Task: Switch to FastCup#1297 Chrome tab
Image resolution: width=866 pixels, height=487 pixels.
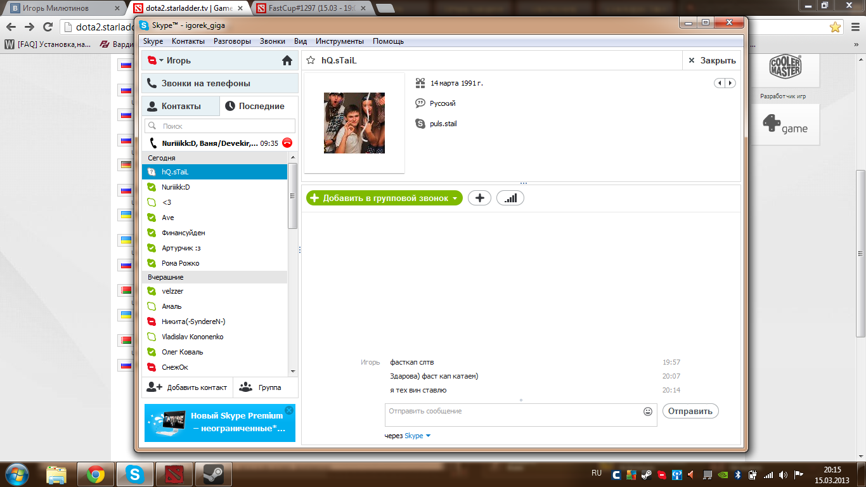Action: [313, 8]
